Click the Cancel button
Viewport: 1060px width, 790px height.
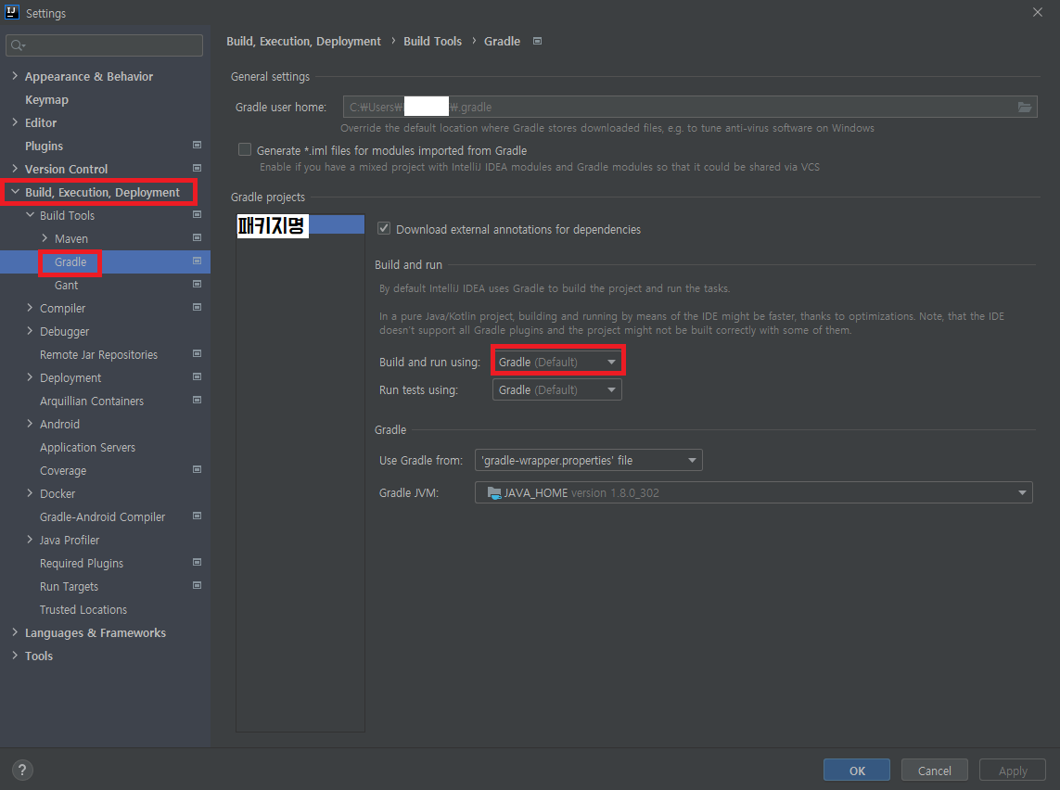934,771
